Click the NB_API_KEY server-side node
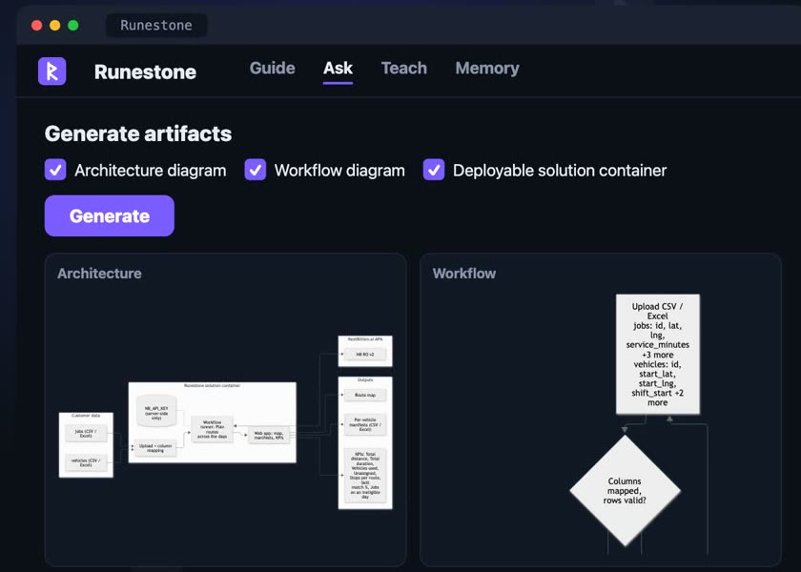 (x=156, y=413)
